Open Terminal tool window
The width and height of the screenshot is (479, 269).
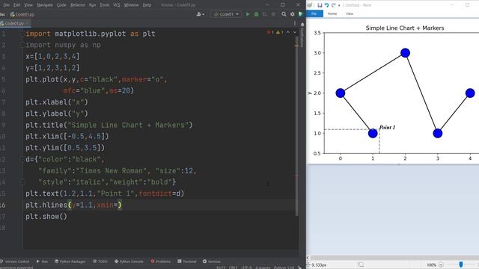click(x=186, y=262)
